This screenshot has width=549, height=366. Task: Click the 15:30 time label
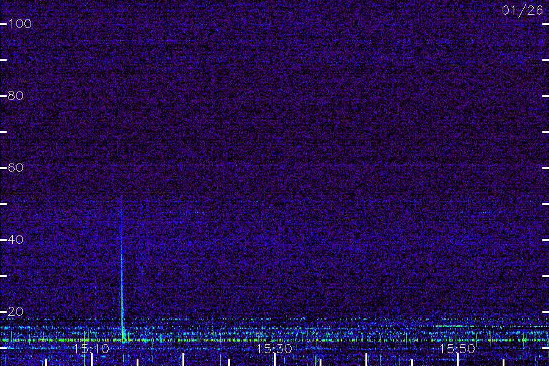274,348
